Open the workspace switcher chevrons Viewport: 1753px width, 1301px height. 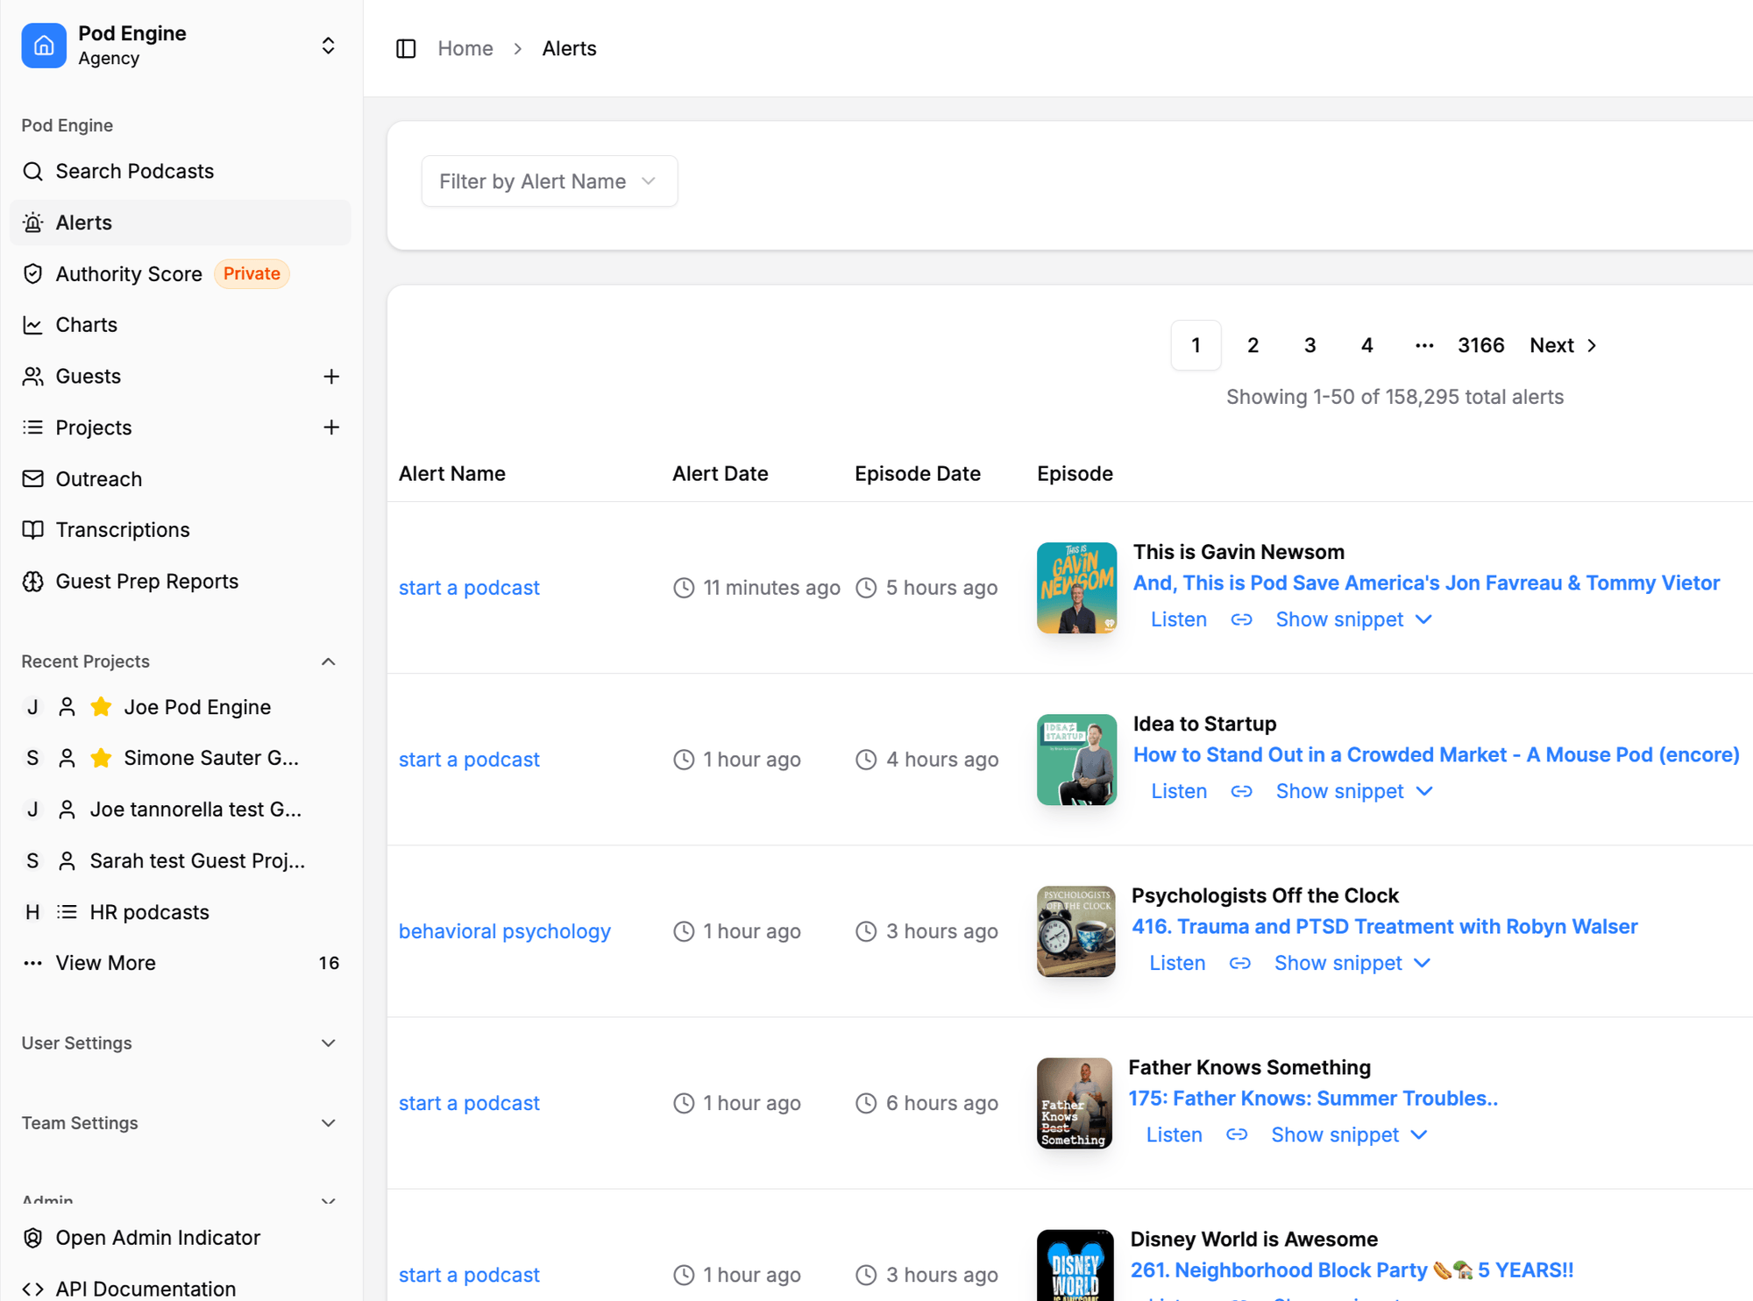click(x=328, y=46)
